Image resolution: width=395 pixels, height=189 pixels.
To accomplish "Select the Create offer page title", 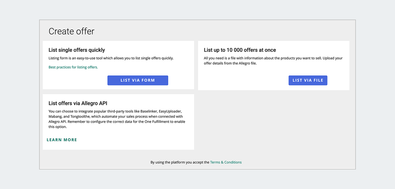I will coord(71,31).
